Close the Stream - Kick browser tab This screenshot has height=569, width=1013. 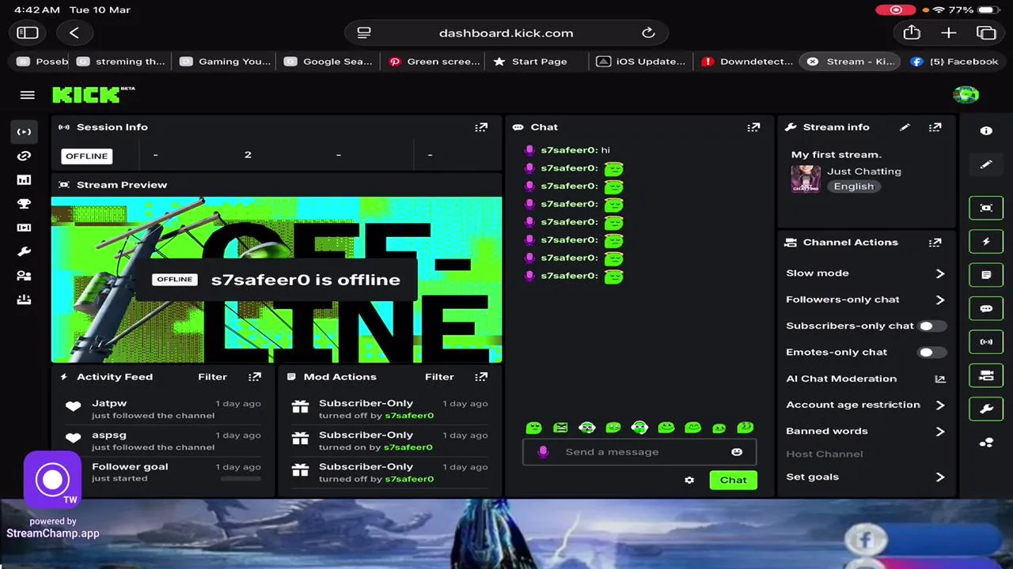(812, 62)
